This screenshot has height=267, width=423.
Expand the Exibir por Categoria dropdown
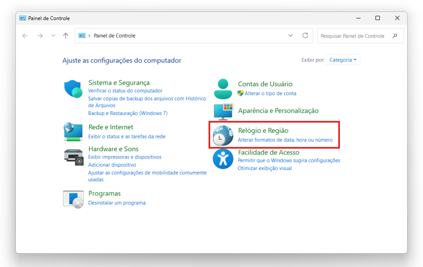(x=343, y=60)
